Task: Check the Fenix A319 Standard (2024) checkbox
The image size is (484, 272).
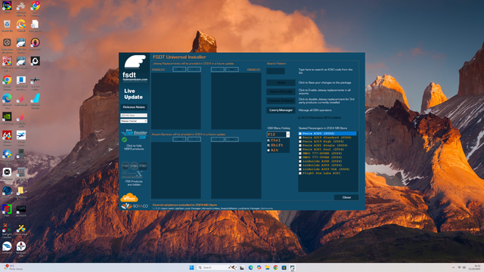Action: click(x=300, y=138)
